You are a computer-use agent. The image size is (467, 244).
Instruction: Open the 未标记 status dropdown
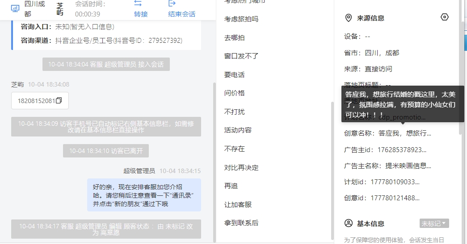(x=434, y=223)
